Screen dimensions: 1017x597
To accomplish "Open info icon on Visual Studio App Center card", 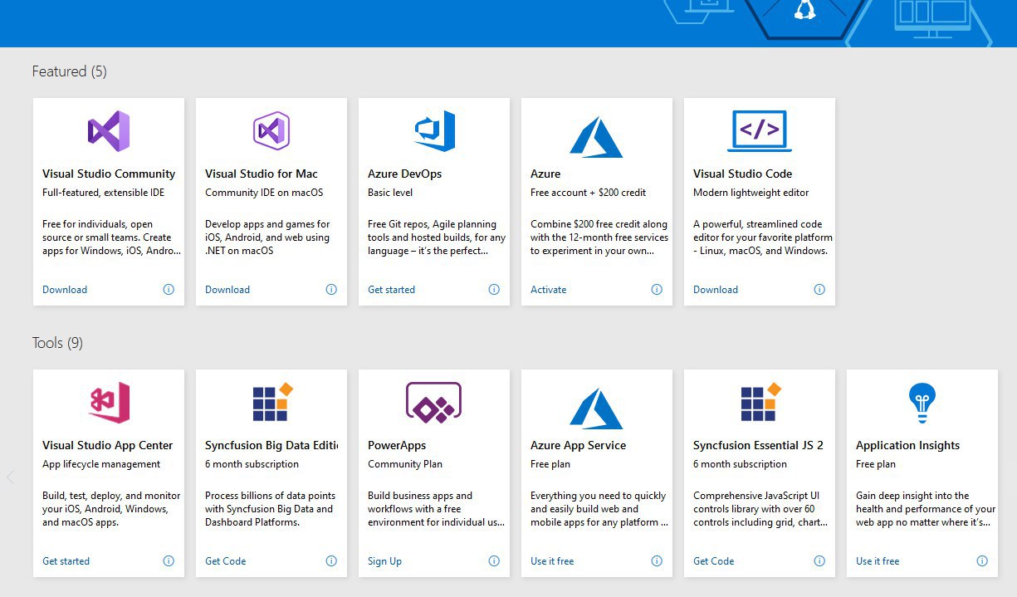I will coord(169,561).
